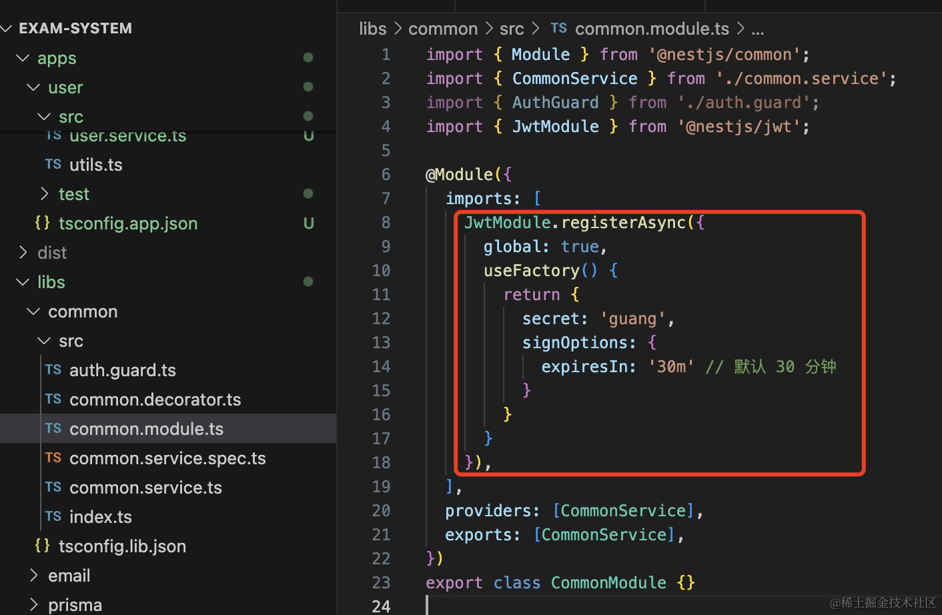Collapse the apps folder
The height and width of the screenshot is (615, 942).
click(x=23, y=58)
